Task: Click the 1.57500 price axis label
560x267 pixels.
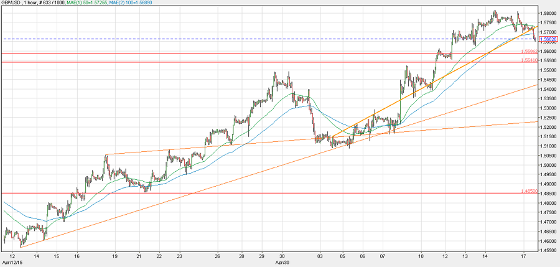Action: (549, 23)
